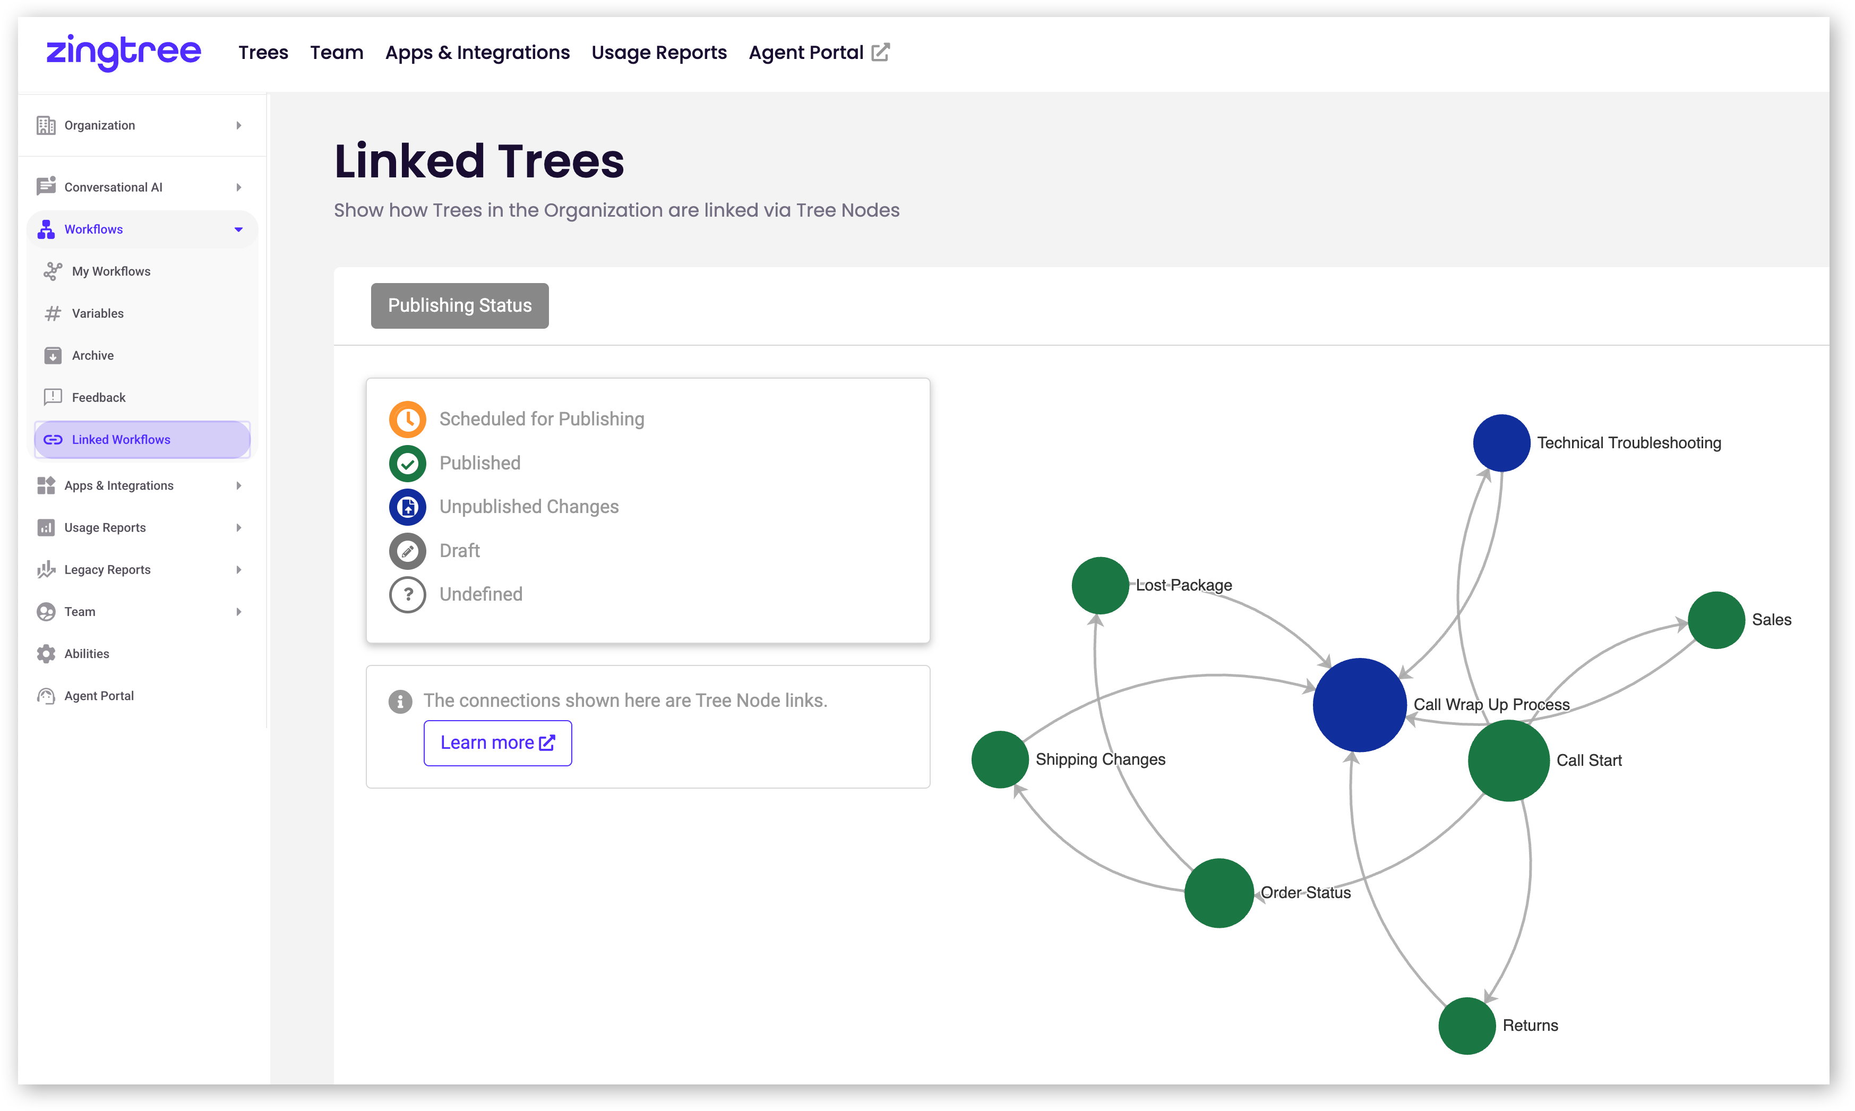1855x1111 pixels.
Task: Click the Unpublished Changes blue icon
Action: [407, 507]
